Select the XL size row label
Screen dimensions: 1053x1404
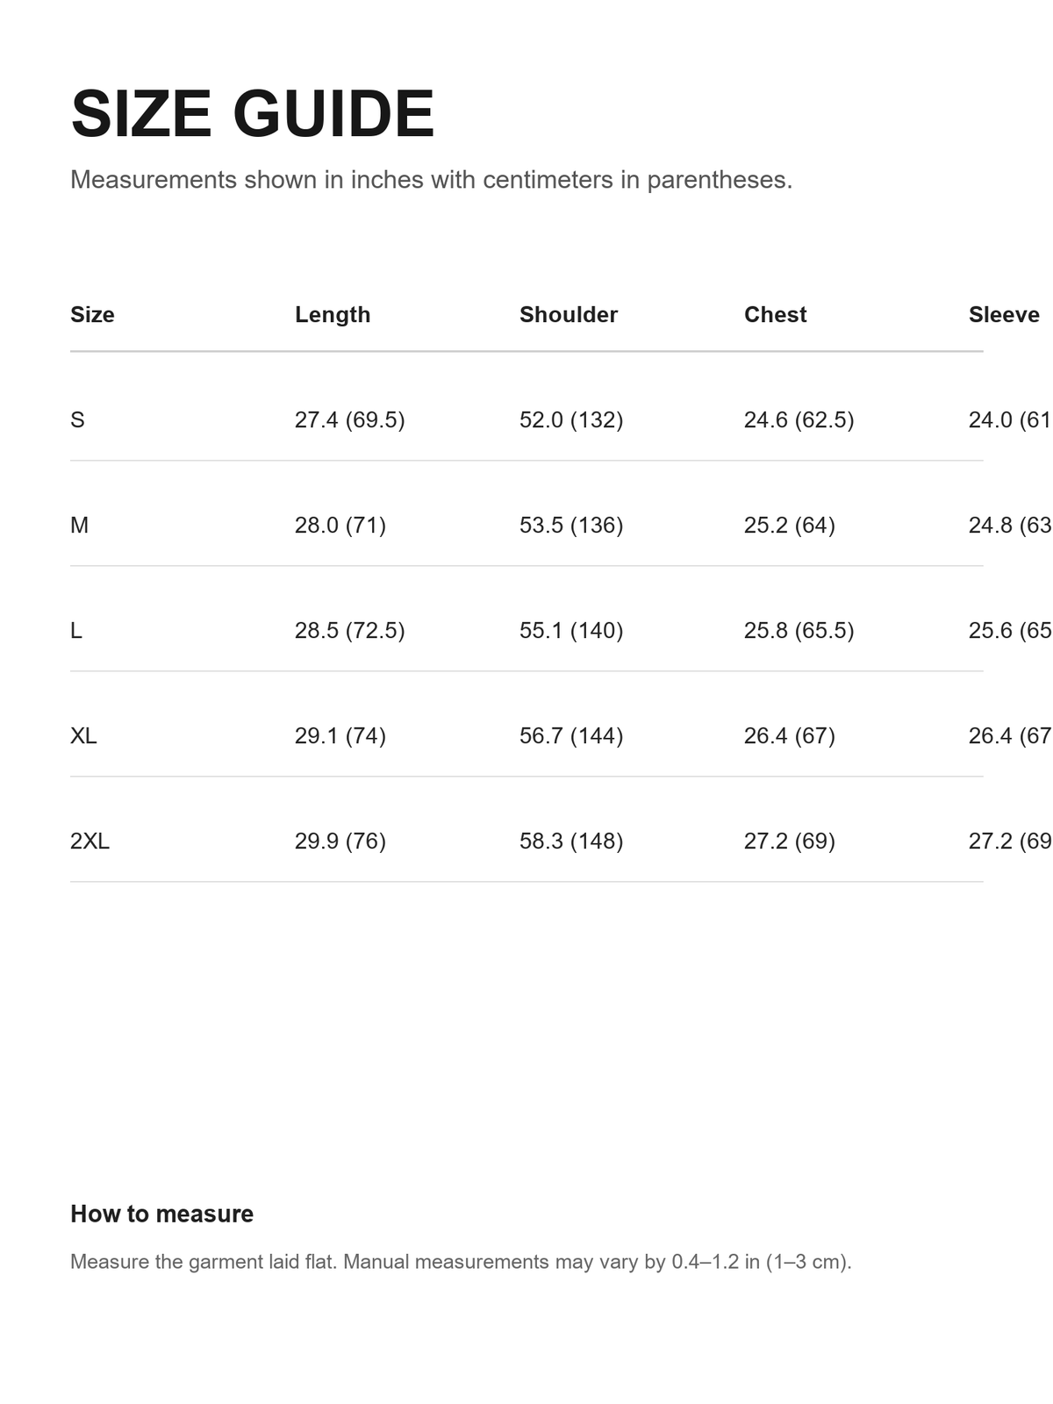83,735
